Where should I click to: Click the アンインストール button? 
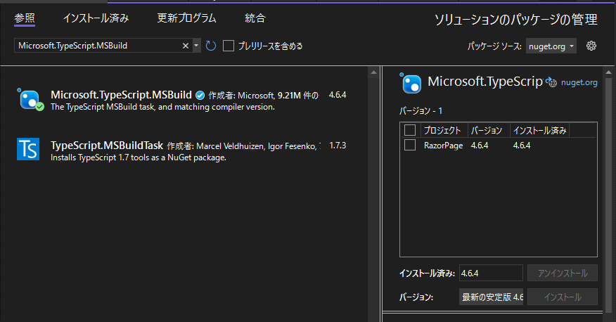click(562, 273)
